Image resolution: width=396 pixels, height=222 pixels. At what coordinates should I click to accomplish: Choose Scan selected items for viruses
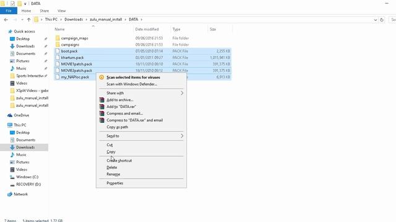[x=133, y=77]
